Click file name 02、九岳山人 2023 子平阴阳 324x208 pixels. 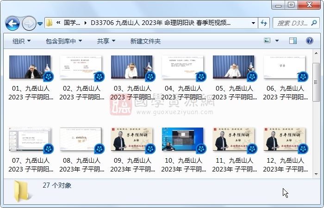coord(82,92)
